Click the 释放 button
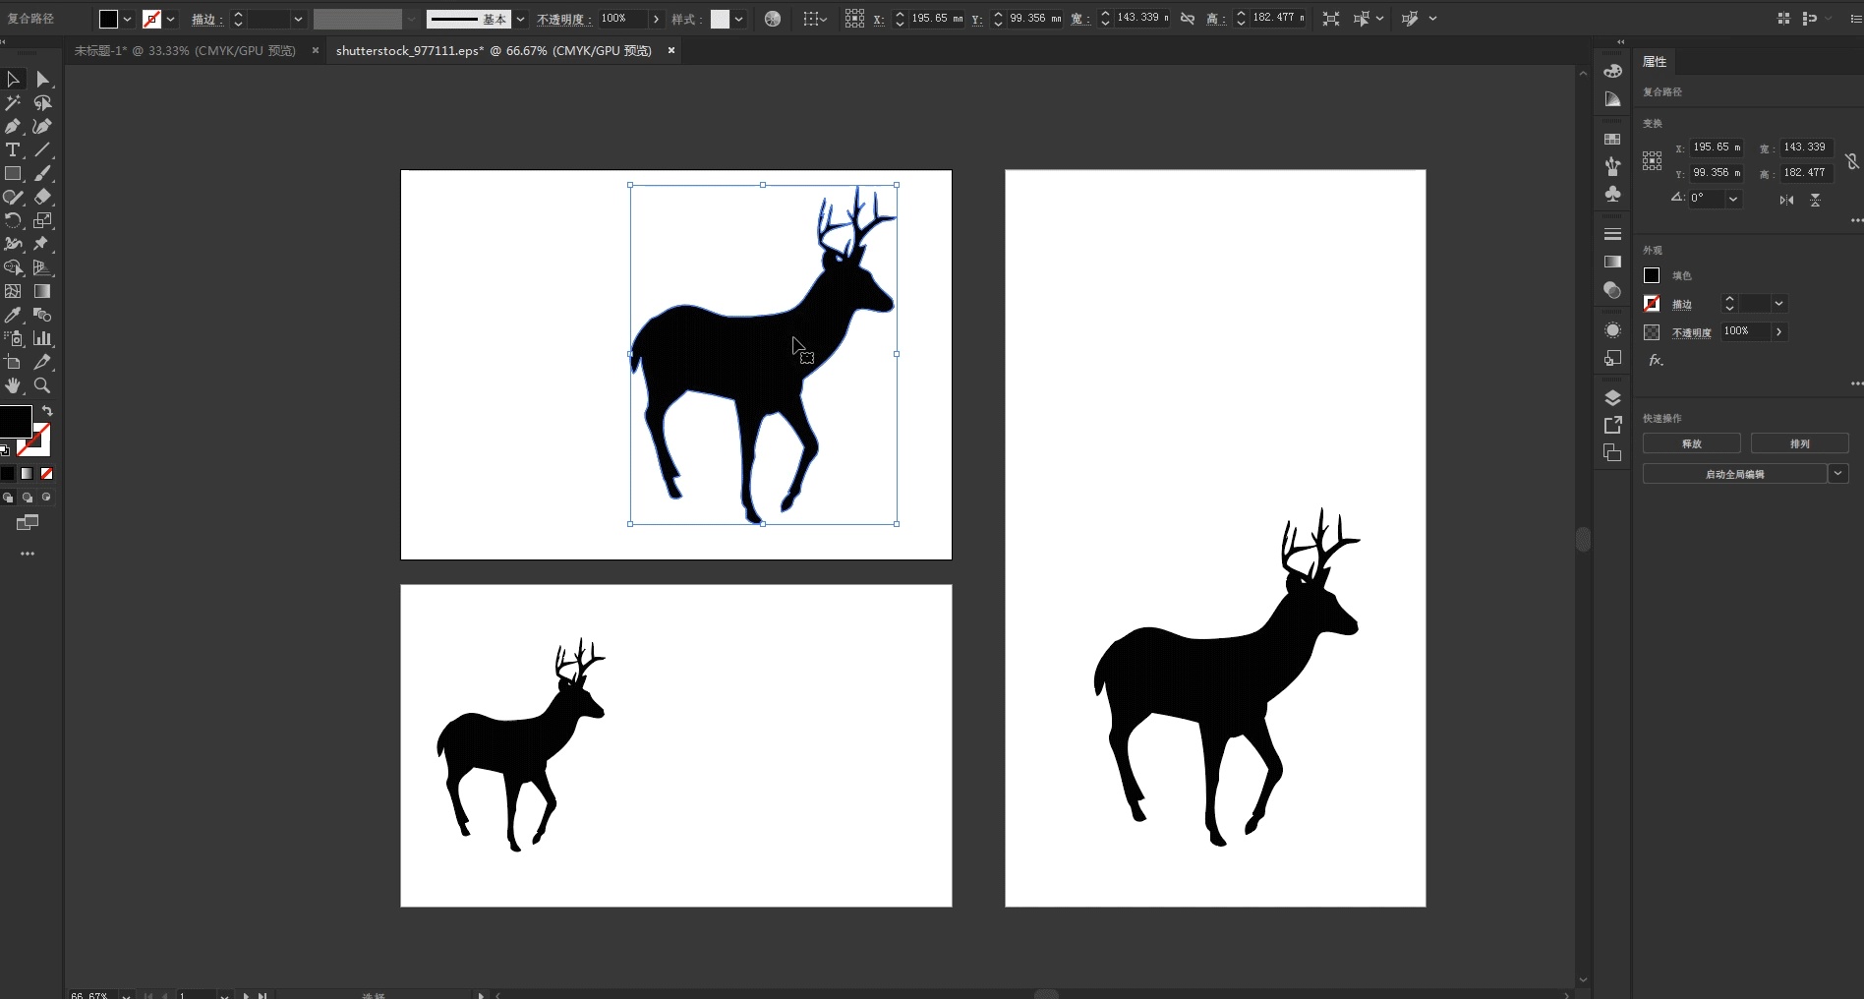The width and height of the screenshot is (1864, 999). pyautogui.click(x=1691, y=444)
